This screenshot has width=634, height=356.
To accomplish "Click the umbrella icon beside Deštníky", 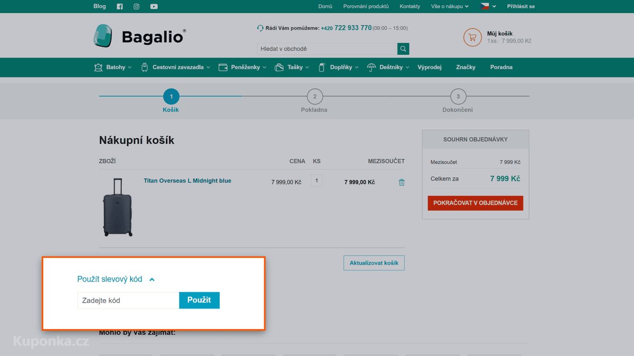I will tap(371, 68).
